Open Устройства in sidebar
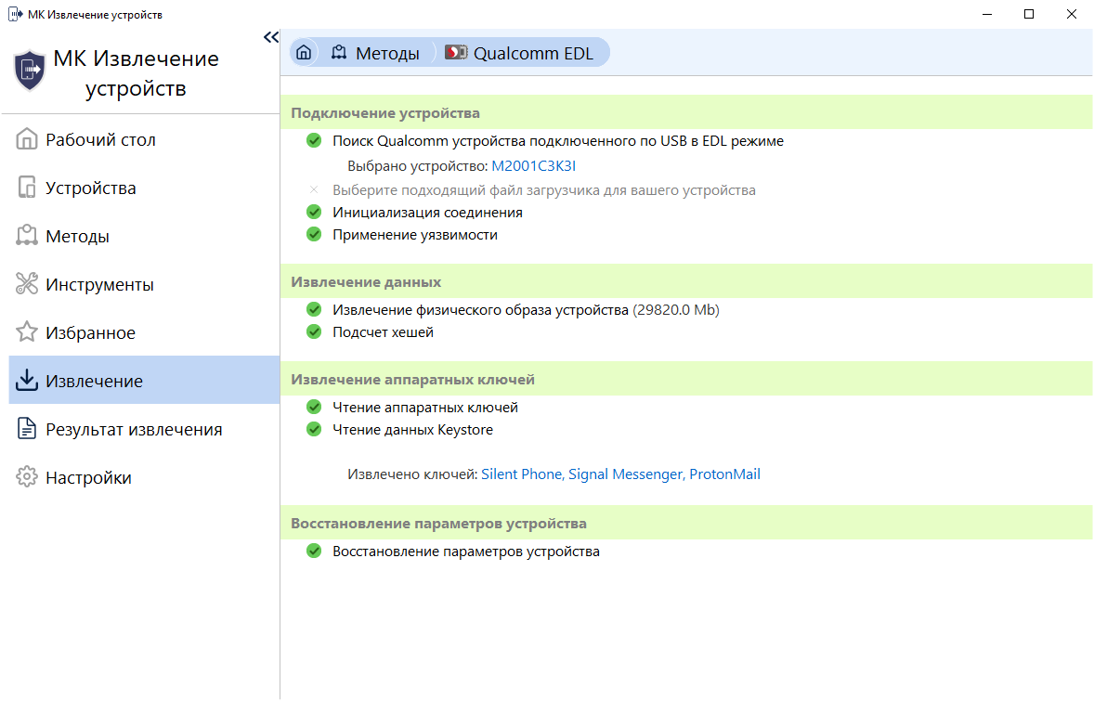Image resolution: width=1094 pixels, height=701 pixels. (145, 188)
